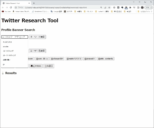Viewport: 154px width, 128px height.
Task: Open the YouTube bookmark
Action: point(6,12)
